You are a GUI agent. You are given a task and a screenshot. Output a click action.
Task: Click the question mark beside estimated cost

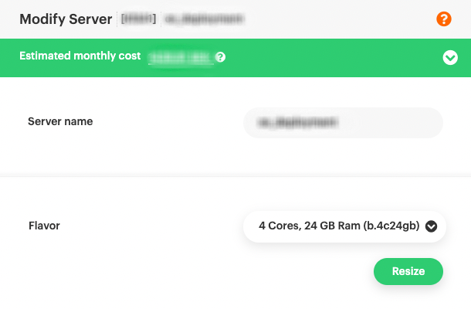221,57
